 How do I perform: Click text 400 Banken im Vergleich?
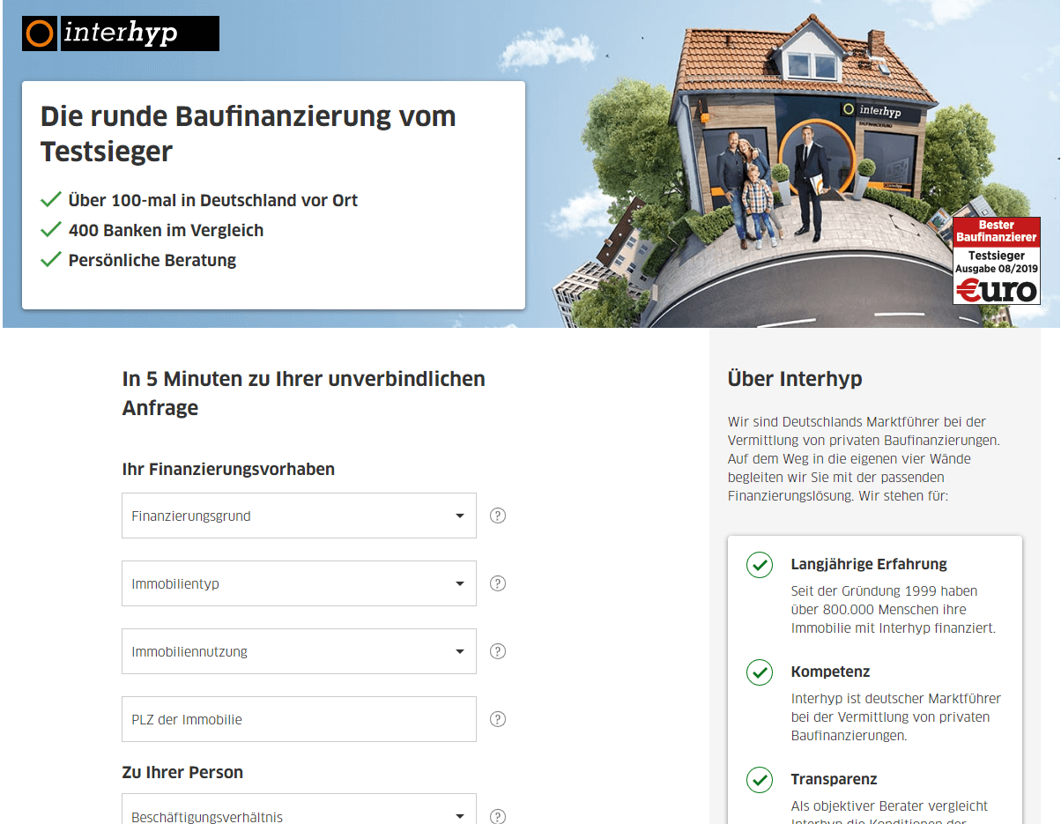[166, 230]
